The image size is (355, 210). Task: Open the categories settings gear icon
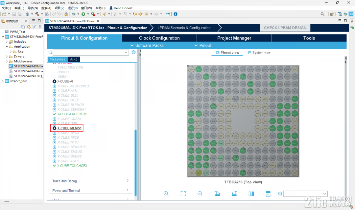pos(133,52)
